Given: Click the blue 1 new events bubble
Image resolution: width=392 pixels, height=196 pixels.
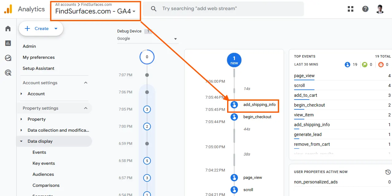Looking at the screenshot, I should coord(234,60).
